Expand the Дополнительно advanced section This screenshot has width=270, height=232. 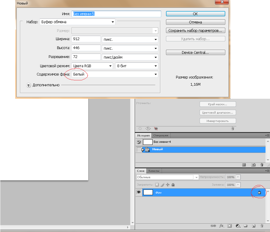(29, 85)
